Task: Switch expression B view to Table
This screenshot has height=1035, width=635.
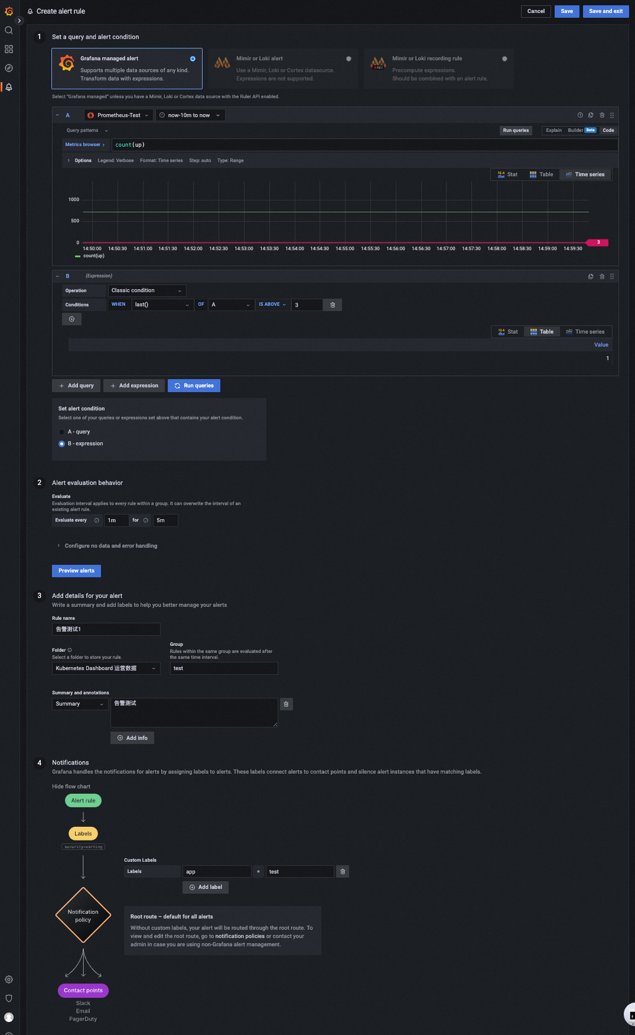Action: pos(542,332)
